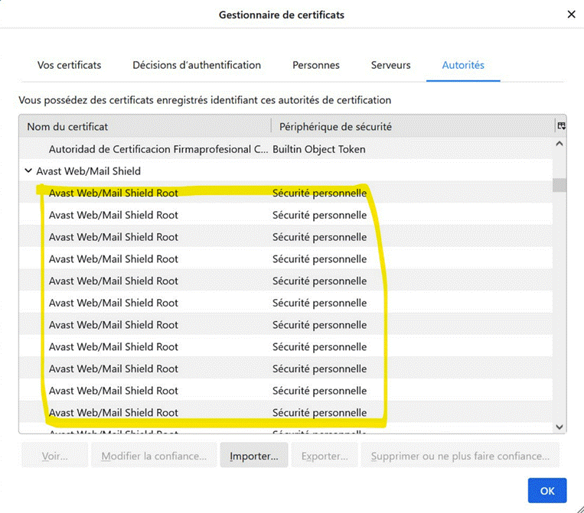This screenshot has width=584, height=513.
Task: Switch to Personnes tab
Action: (316, 65)
